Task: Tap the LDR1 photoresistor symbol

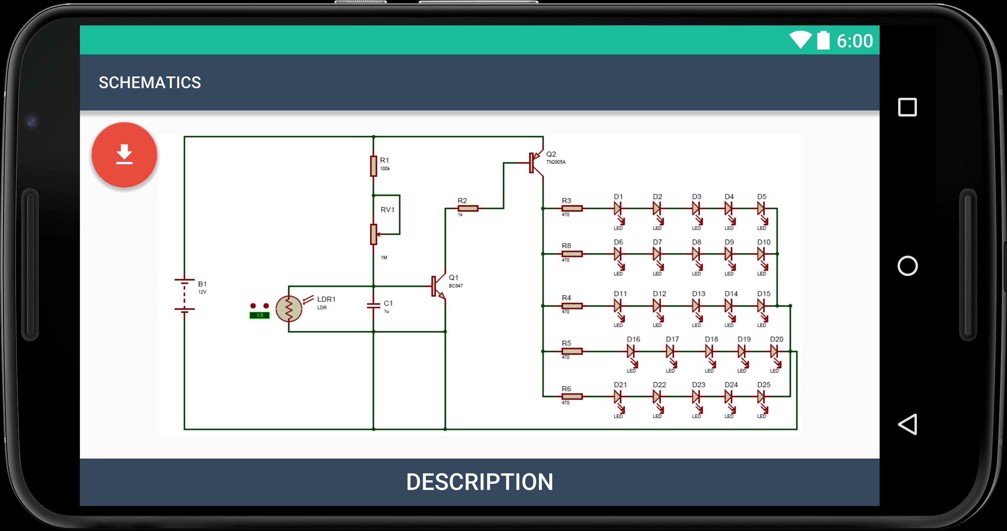Action: [289, 309]
